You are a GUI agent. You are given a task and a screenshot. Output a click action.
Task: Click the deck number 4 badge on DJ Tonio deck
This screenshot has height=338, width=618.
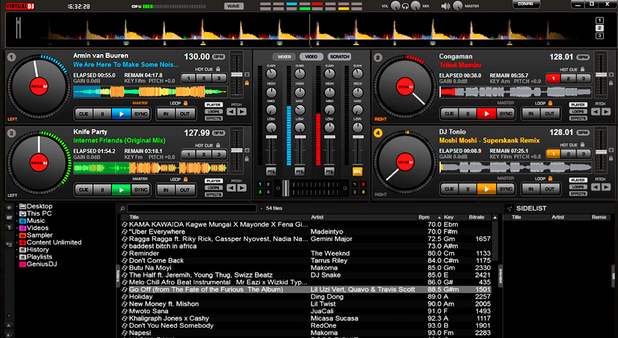(378, 133)
